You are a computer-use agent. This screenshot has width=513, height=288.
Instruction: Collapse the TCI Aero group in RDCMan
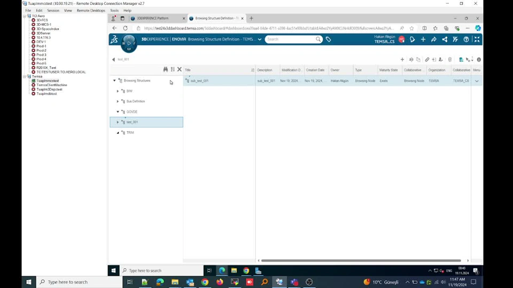click(24, 15)
